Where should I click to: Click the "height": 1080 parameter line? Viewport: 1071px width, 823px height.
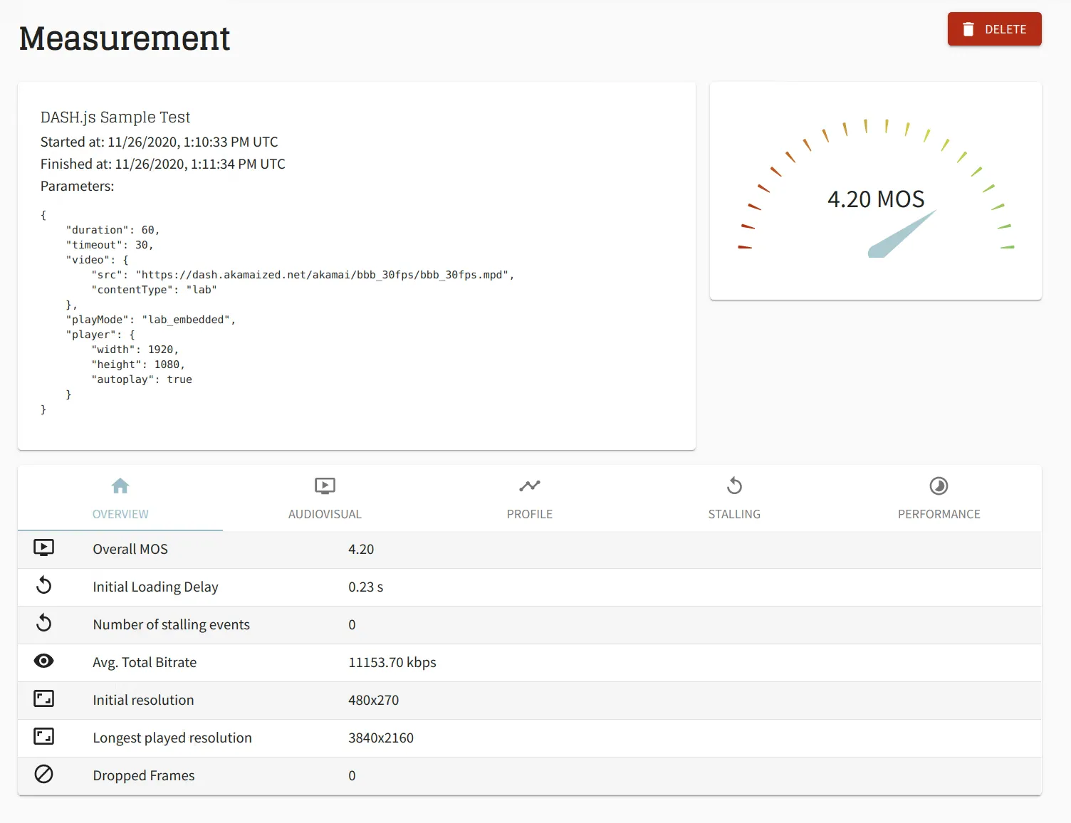(138, 365)
